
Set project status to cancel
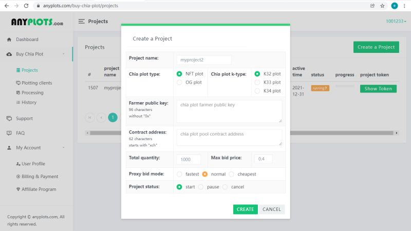(x=225, y=187)
